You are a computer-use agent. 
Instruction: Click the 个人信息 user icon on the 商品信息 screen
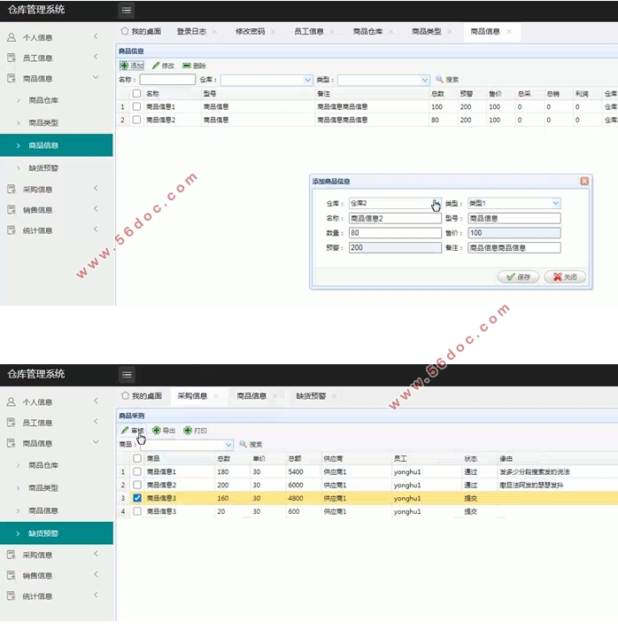[x=12, y=37]
